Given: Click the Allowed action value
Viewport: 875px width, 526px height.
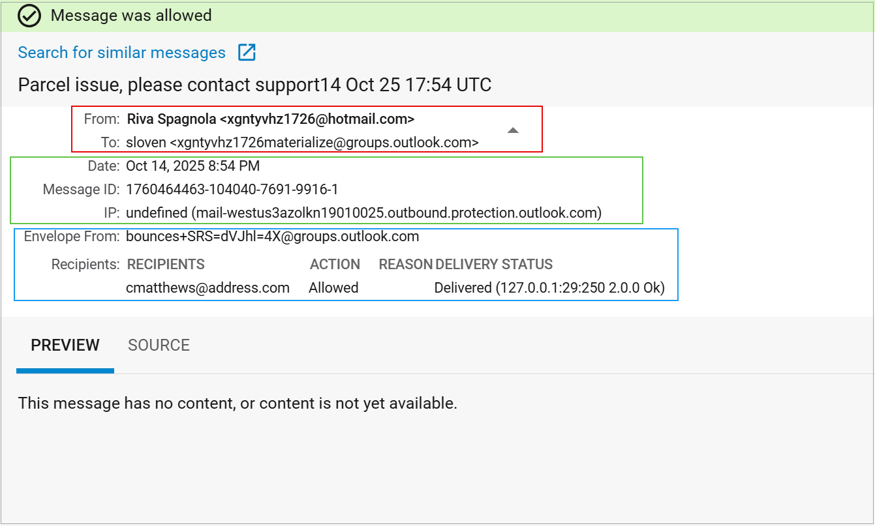Looking at the screenshot, I should tap(333, 287).
